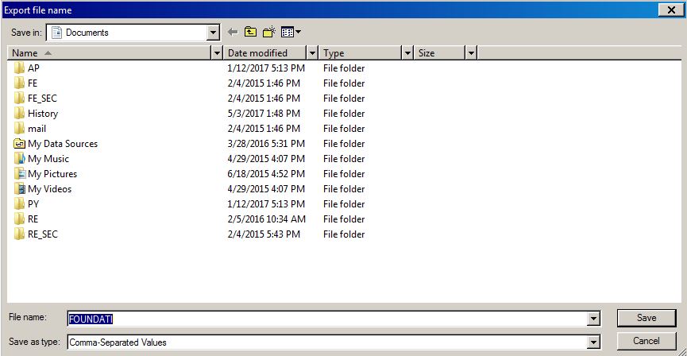Screen dimensions: 687x356
Task: Select the My Data Sources icon
Action: tap(19, 143)
